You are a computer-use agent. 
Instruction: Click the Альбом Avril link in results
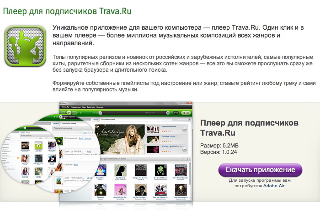[x=76, y=164]
